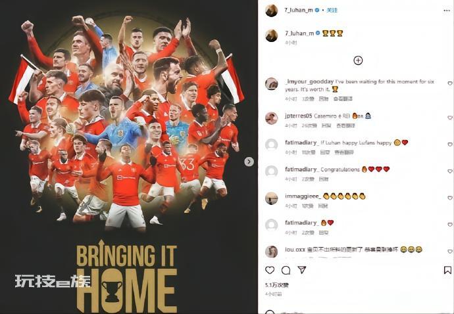
Task: Like the jpterres05 Casemiro comment
Action: 450,118
